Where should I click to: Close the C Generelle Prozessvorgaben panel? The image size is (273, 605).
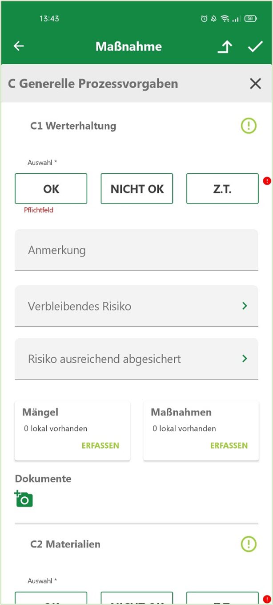point(255,83)
